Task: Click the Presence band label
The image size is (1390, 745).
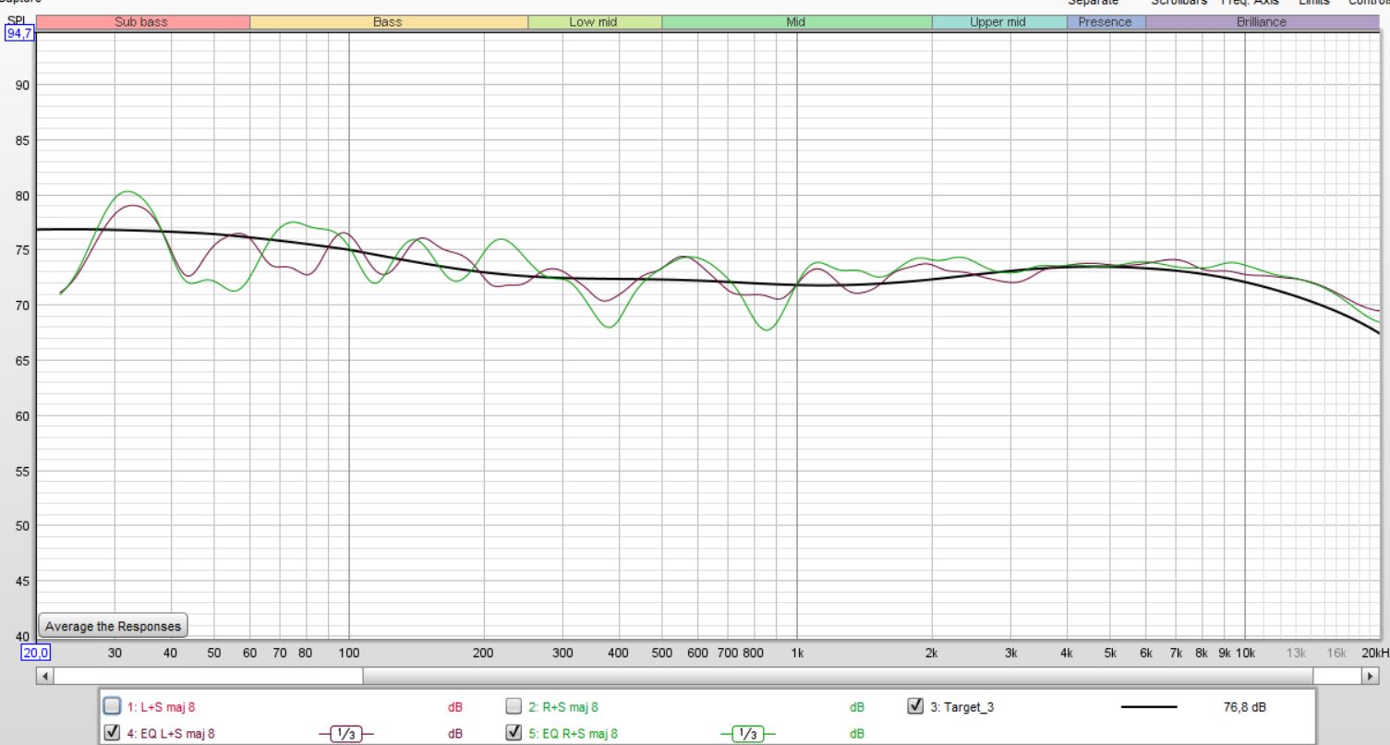Action: pos(1106,22)
